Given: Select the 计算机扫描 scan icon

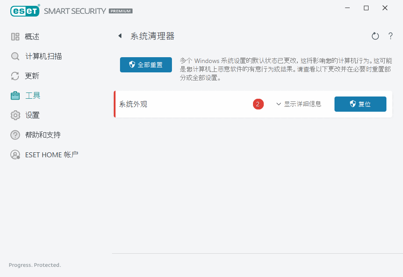Looking at the screenshot, I should (15, 56).
